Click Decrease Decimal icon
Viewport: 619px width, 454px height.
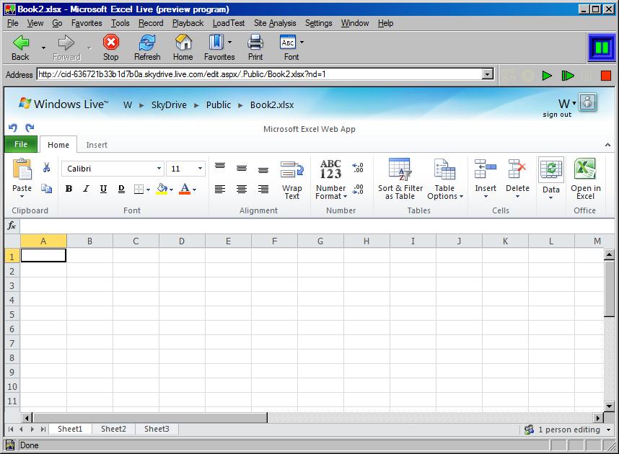pos(358,190)
